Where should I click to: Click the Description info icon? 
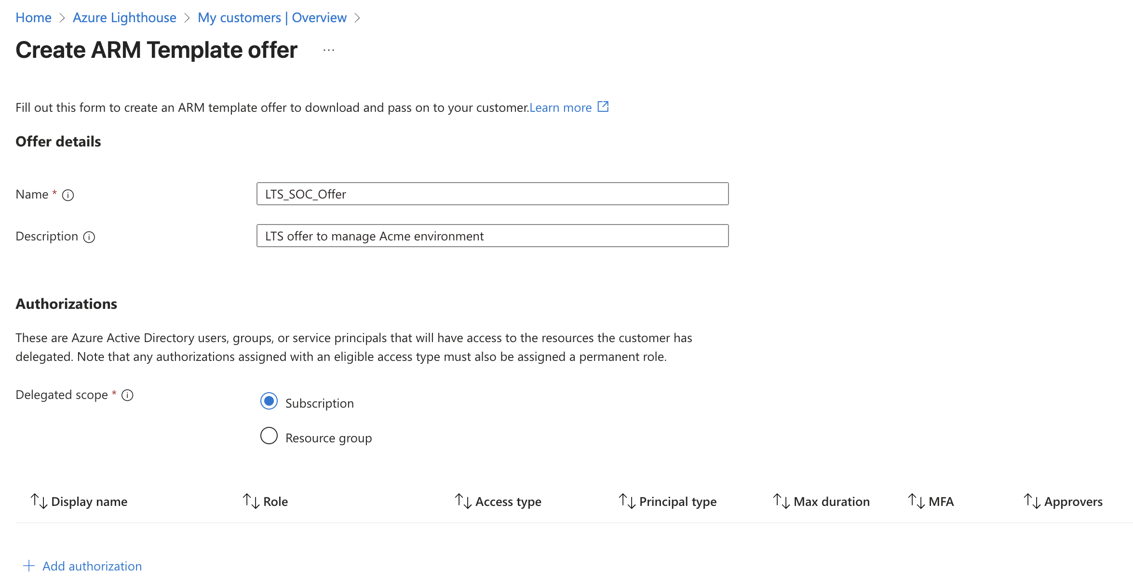[x=89, y=237]
